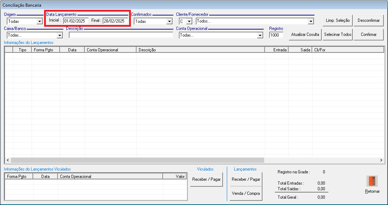The width and height of the screenshot is (388, 205).
Task: Click the grid's horizontal scrollbar
Action: [x=138, y=160]
